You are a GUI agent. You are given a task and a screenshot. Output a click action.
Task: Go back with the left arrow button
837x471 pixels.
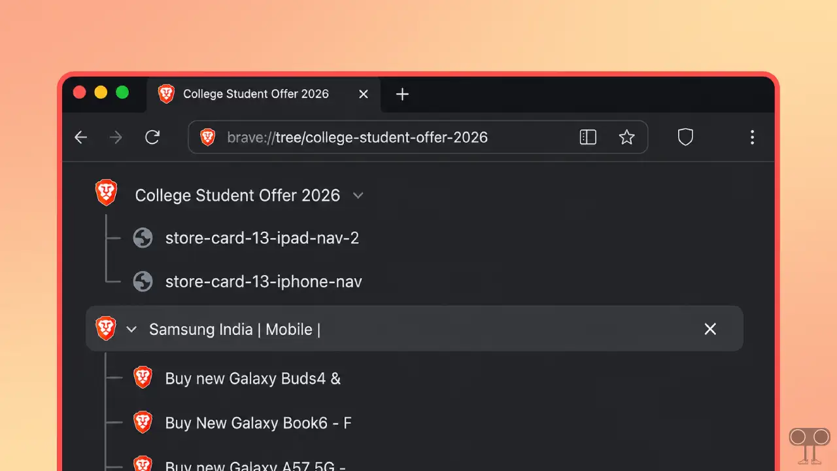pyautogui.click(x=80, y=137)
